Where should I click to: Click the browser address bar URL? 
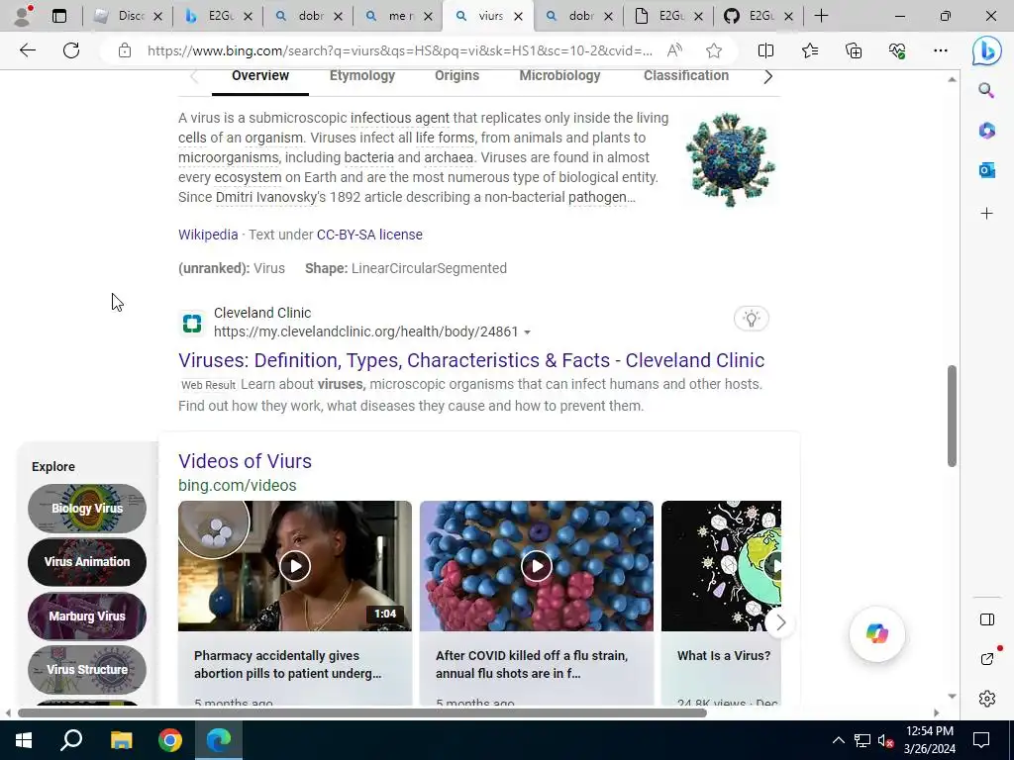pyautogui.click(x=399, y=50)
